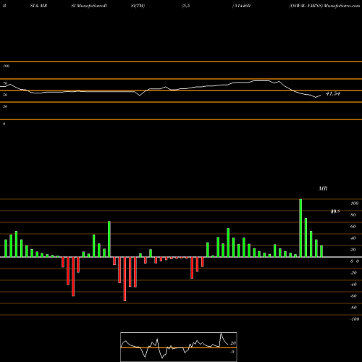Click the 100 label on the RSI left axis
This screenshot has height=362, width=362.
click(x=6, y=66)
